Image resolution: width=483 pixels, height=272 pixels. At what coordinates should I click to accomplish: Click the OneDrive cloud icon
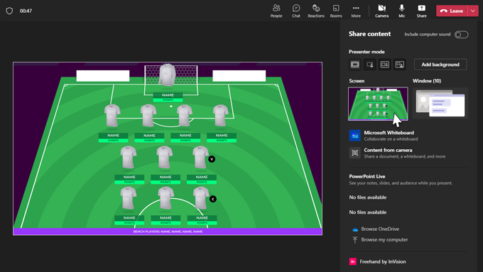point(355,229)
